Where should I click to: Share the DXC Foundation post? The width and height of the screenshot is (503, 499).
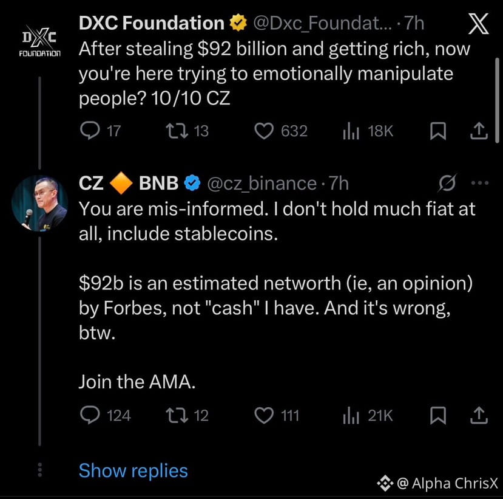(x=479, y=131)
